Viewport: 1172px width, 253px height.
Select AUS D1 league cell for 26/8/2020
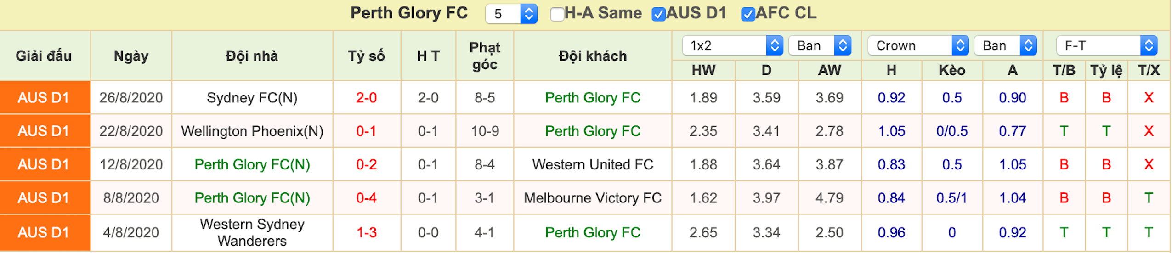tap(45, 98)
